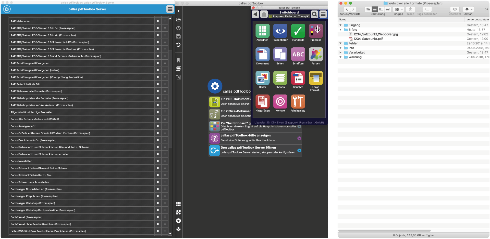Pause the Behrs Newsletter job

coord(158,161)
